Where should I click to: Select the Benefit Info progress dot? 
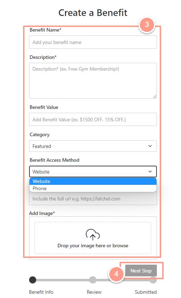(x=33, y=280)
